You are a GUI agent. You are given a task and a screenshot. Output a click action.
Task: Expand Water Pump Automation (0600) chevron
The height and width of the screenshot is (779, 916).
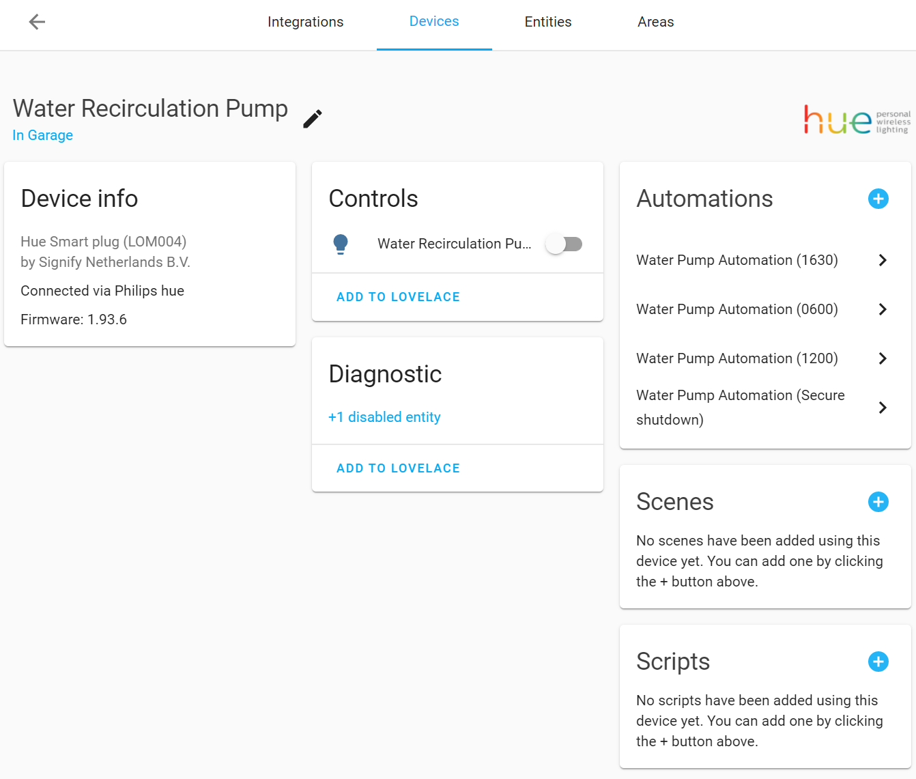pos(883,309)
